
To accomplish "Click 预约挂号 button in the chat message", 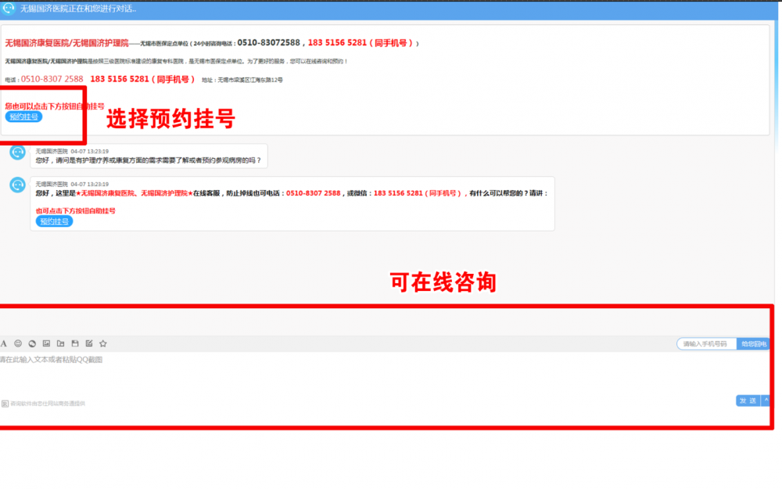I will click(x=54, y=221).
